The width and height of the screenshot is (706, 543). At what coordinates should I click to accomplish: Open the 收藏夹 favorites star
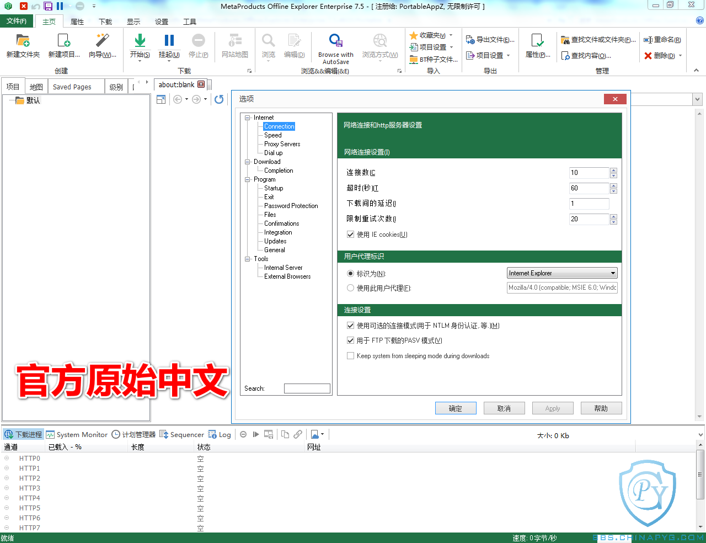pyautogui.click(x=414, y=35)
